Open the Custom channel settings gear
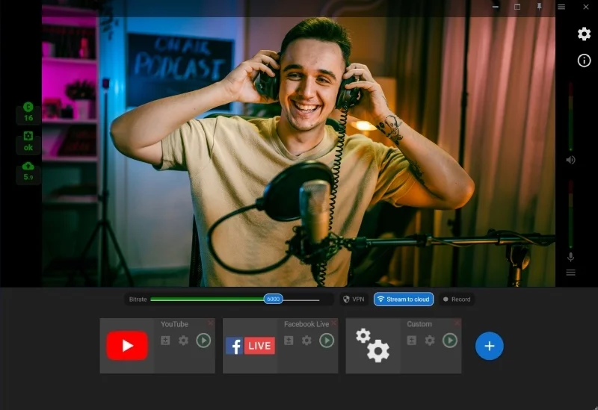The image size is (598, 410). pyautogui.click(x=430, y=341)
